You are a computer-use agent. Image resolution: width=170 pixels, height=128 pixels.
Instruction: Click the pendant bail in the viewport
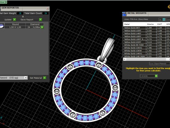click(x=108, y=50)
